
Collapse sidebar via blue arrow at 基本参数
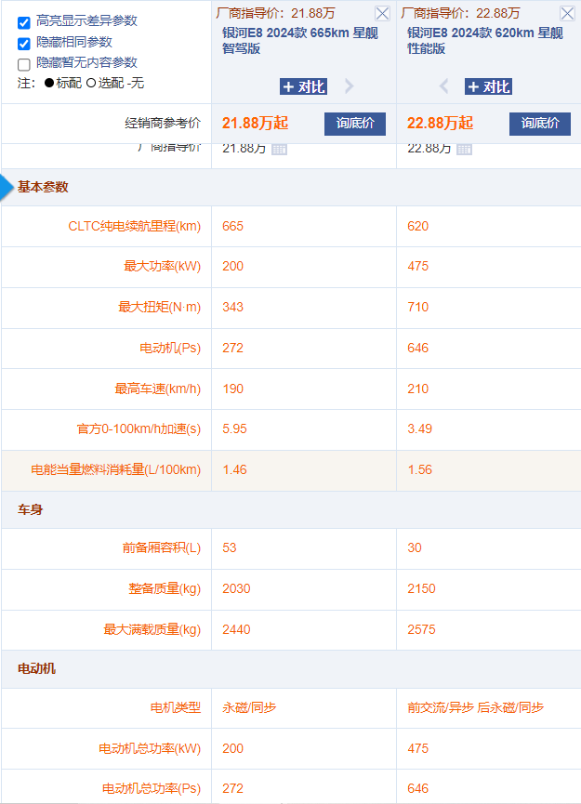point(7,187)
